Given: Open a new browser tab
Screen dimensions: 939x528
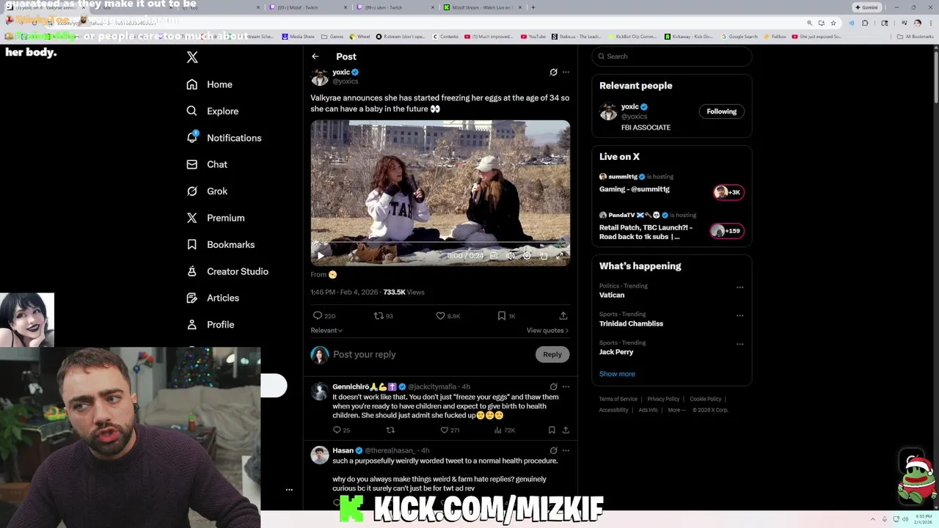Looking at the screenshot, I should (x=533, y=7).
